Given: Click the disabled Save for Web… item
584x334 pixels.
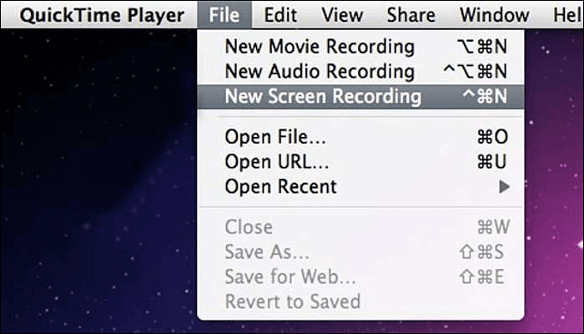Looking at the screenshot, I should click(290, 276).
